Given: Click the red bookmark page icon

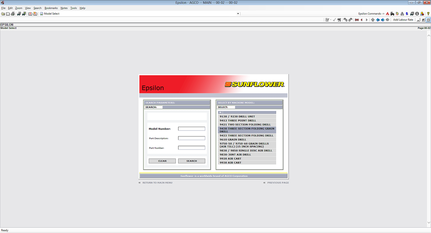Looking at the screenshot, I should click(x=30, y=14).
